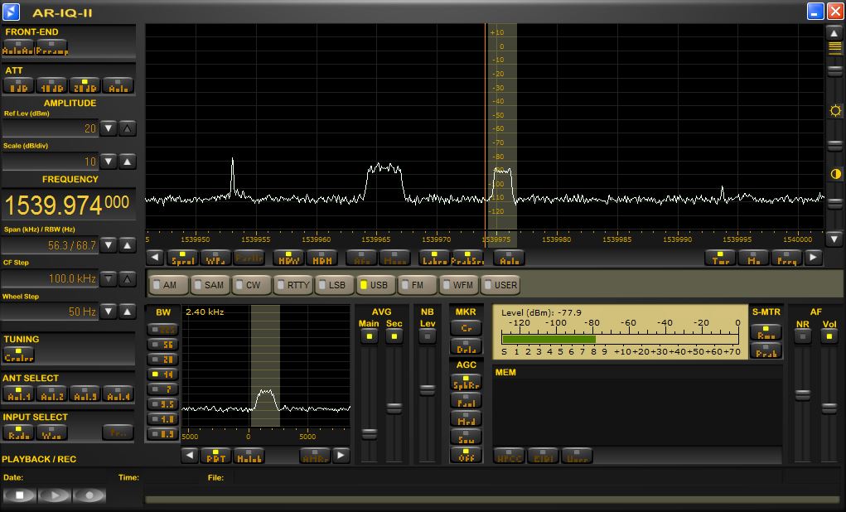Choose FM demodulation mode
The width and height of the screenshot is (846, 512).
tap(417, 285)
